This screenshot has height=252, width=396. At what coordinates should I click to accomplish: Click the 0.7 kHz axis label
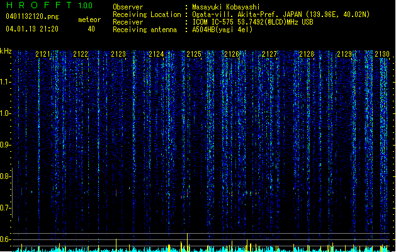point(5,208)
